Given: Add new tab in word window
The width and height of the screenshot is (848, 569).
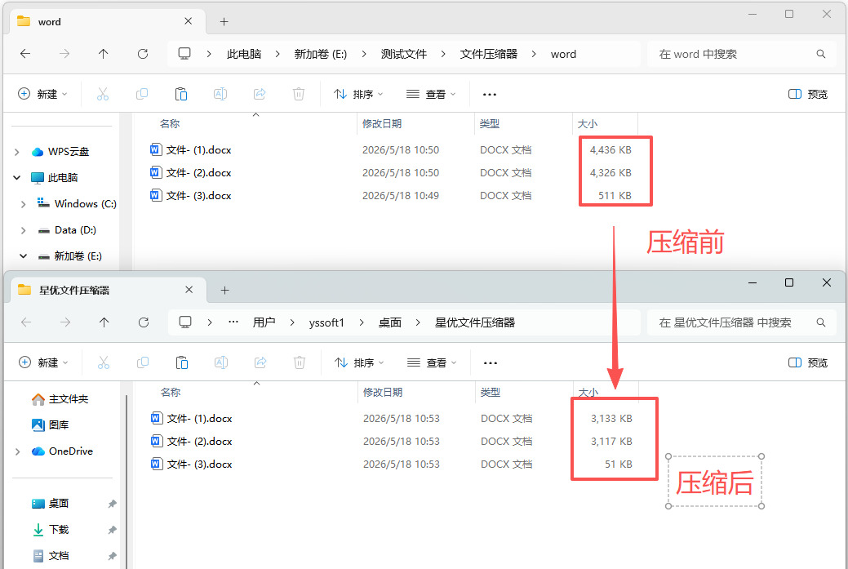Looking at the screenshot, I should (224, 22).
